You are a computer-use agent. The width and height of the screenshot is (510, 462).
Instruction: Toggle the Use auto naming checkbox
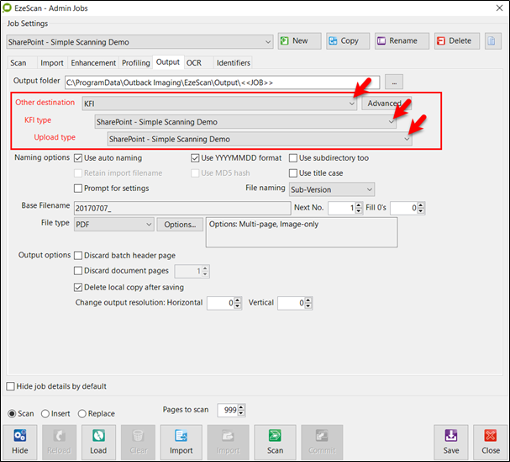79,158
